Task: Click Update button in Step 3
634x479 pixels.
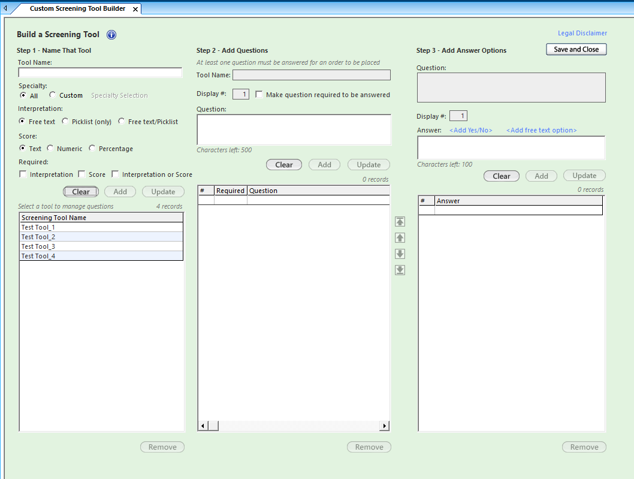Action: 584,176
